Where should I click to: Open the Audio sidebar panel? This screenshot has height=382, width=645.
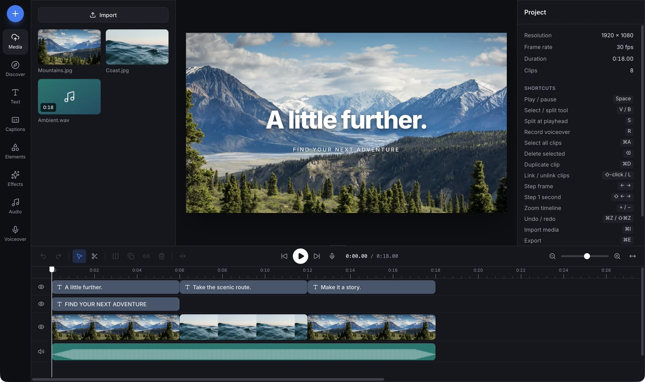[15, 207]
